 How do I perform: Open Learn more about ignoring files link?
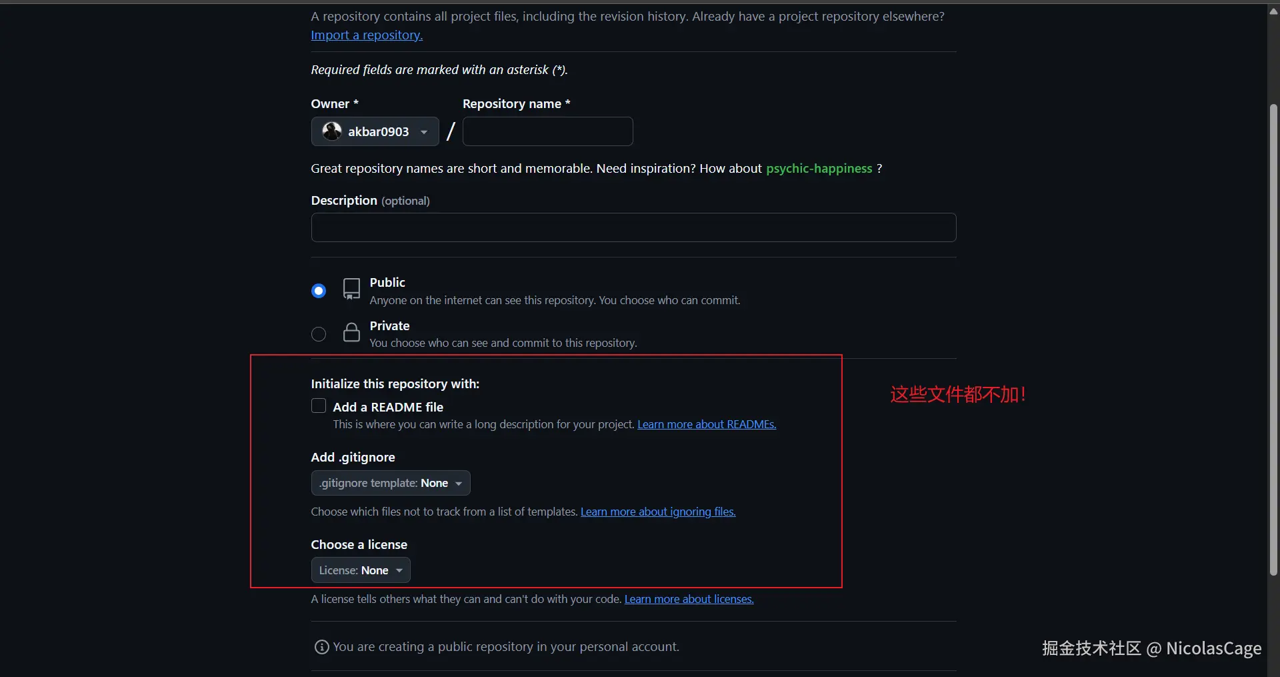[658, 512]
